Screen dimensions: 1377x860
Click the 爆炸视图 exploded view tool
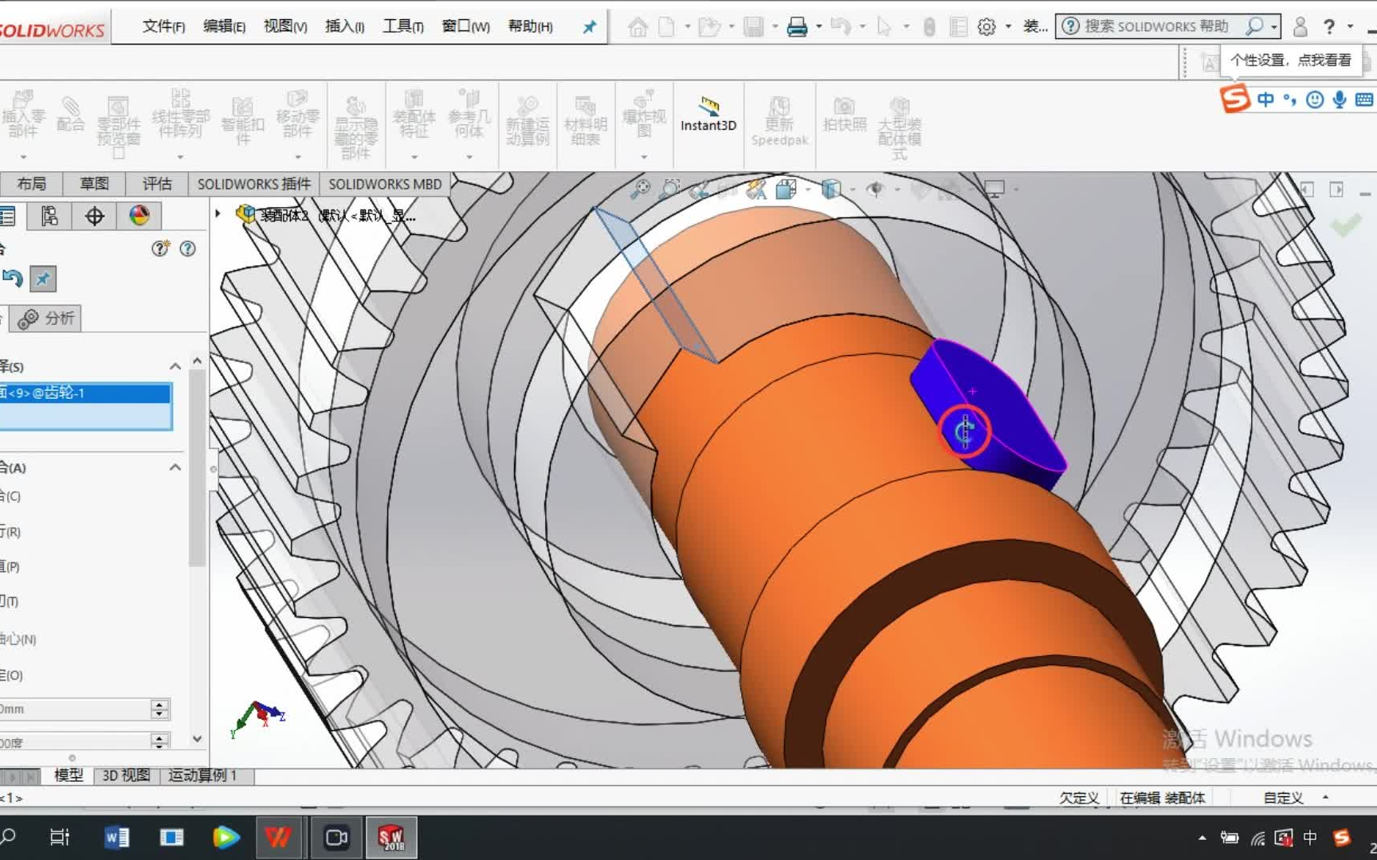click(x=644, y=113)
